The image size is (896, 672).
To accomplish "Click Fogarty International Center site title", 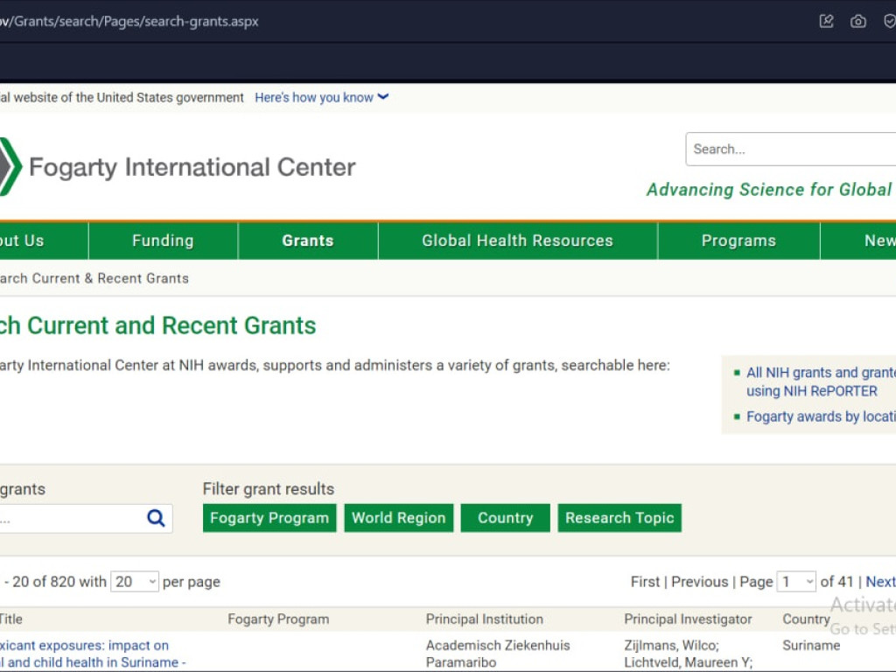I will pyautogui.click(x=192, y=167).
